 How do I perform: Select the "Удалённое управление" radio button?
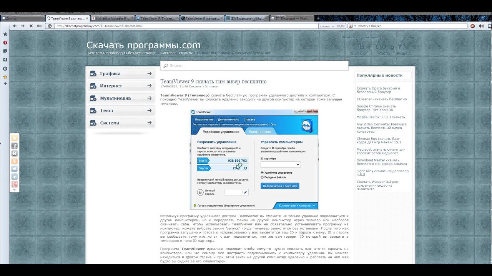[x=262, y=172]
